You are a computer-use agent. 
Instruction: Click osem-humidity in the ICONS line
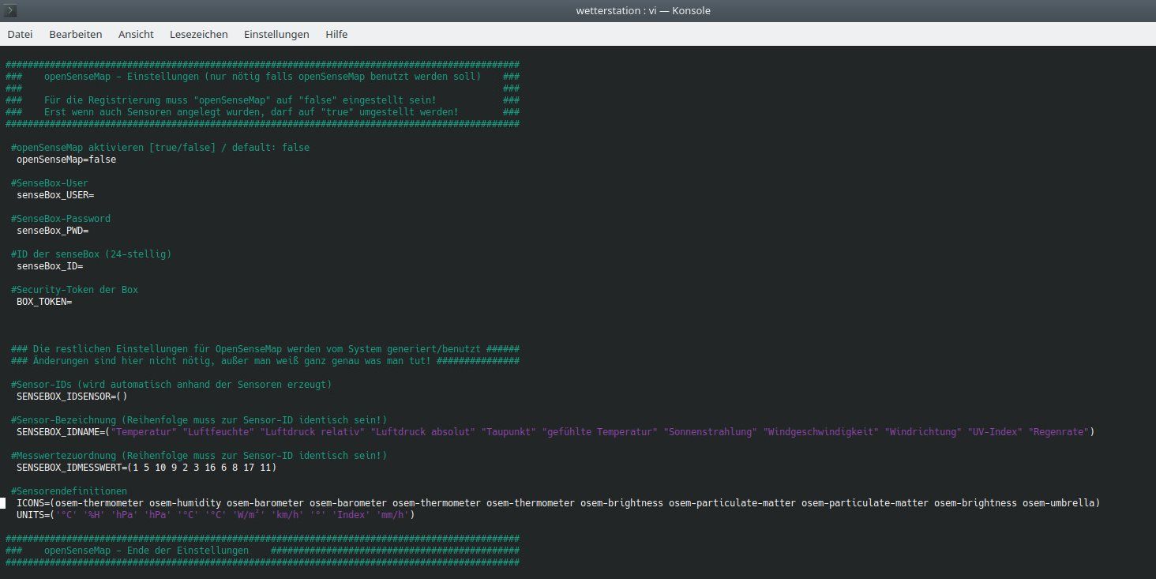click(186, 503)
